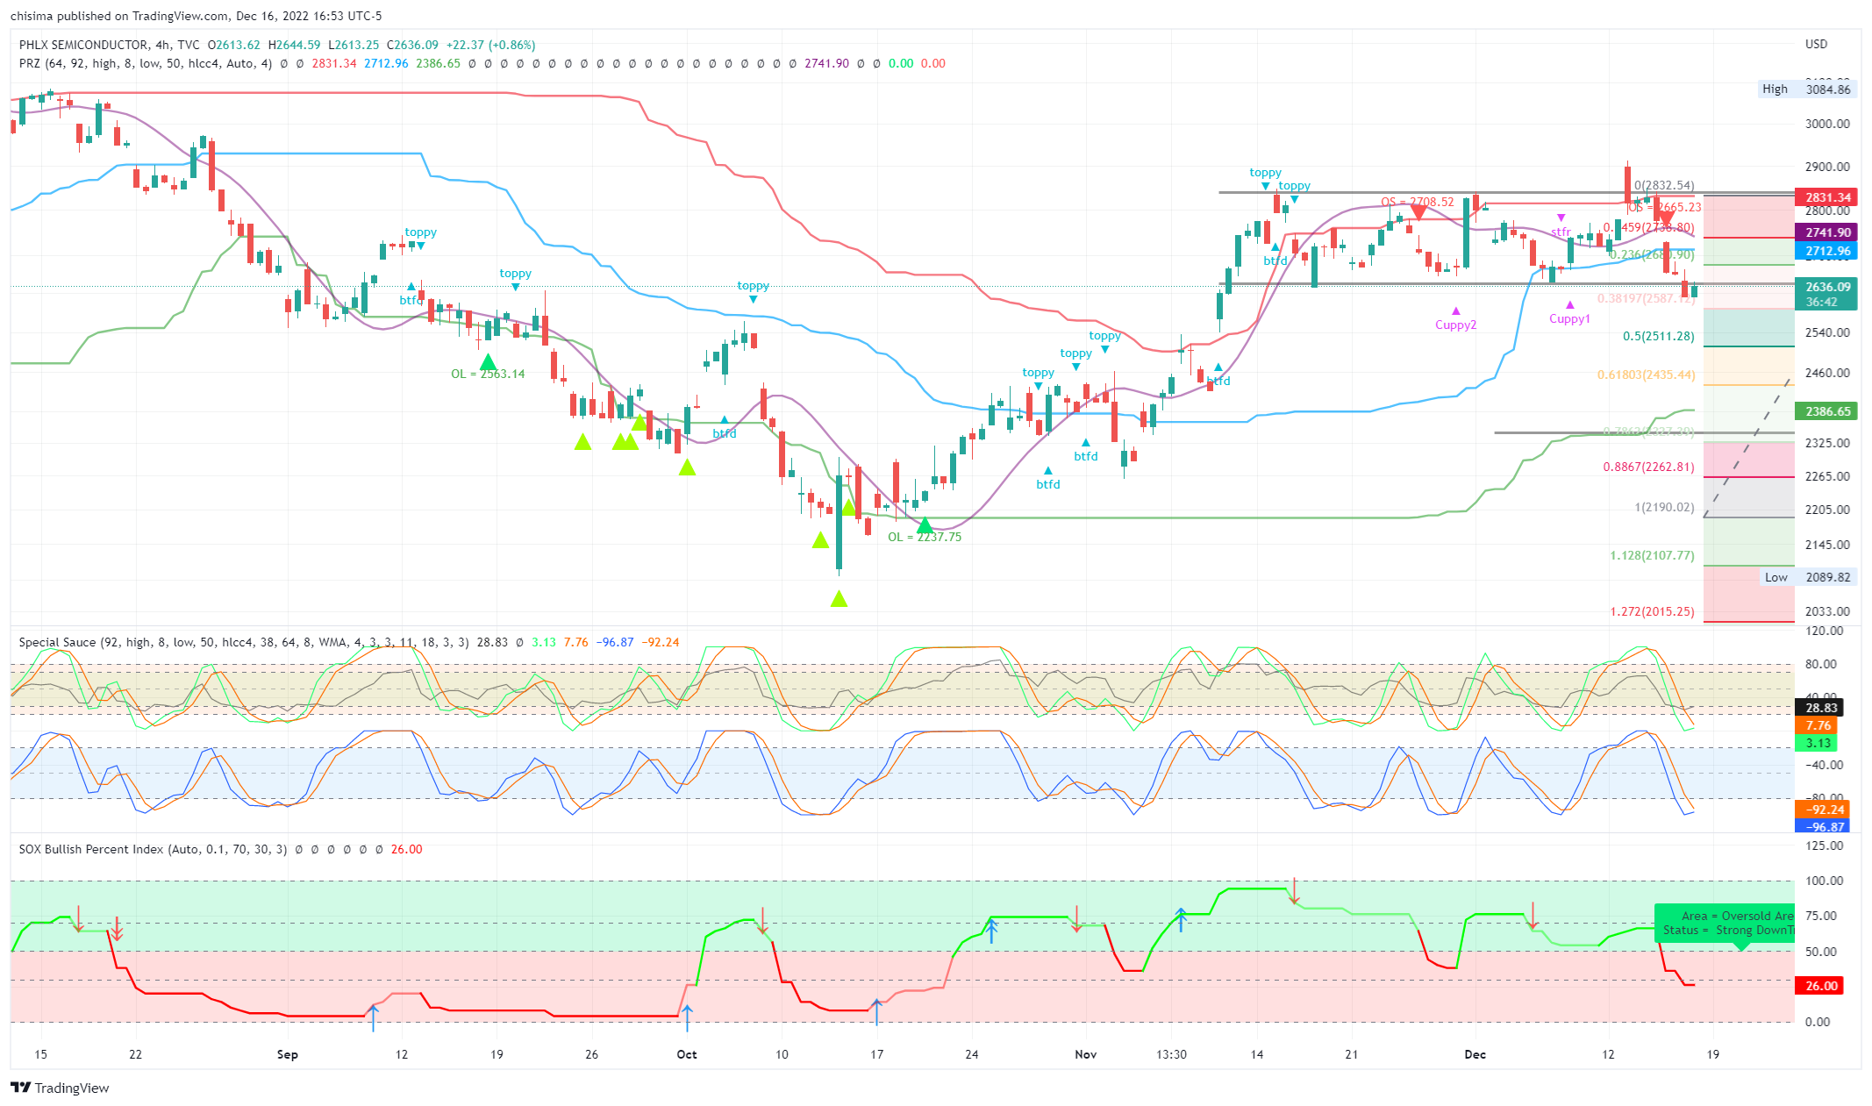Select the magenta triangle above Cuppy2 label
Image resolution: width=1872 pixels, height=1106 pixels.
[1455, 311]
